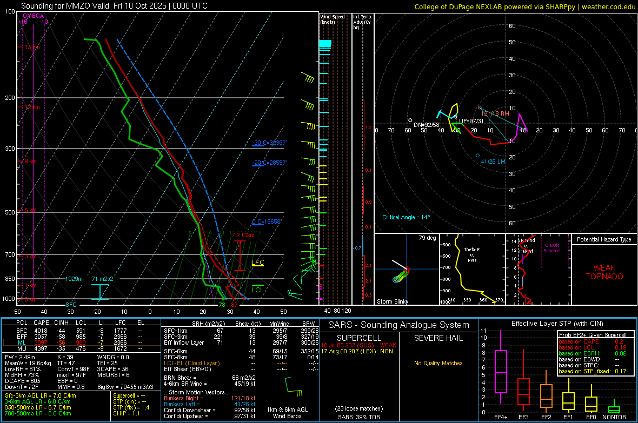Click the Bunkers Right = 121/18 kt line
Viewport: 638px width, 423px height.
coord(210,398)
